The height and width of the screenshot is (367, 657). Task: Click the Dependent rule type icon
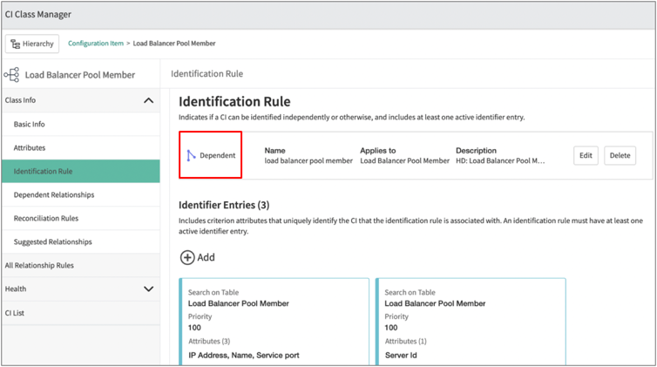191,155
